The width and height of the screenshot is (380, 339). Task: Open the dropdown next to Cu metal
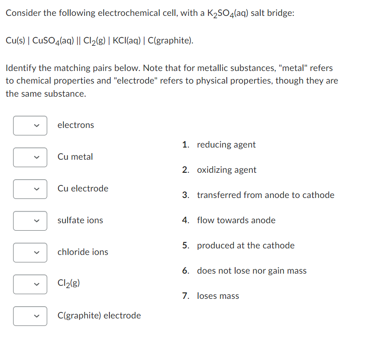(x=30, y=157)
